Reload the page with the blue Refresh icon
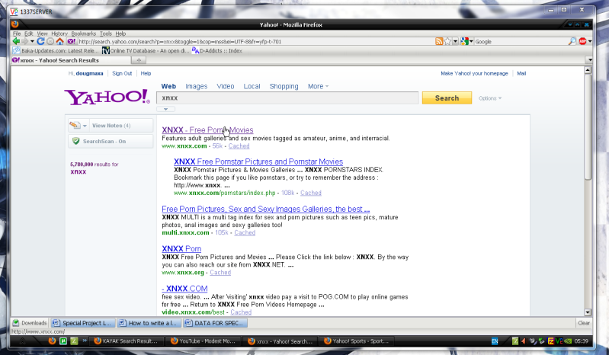 tap(41, 41)
